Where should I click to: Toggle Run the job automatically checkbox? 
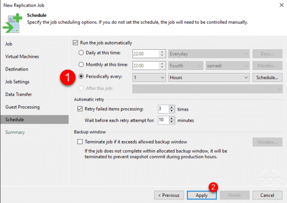(x=76, y=43)
